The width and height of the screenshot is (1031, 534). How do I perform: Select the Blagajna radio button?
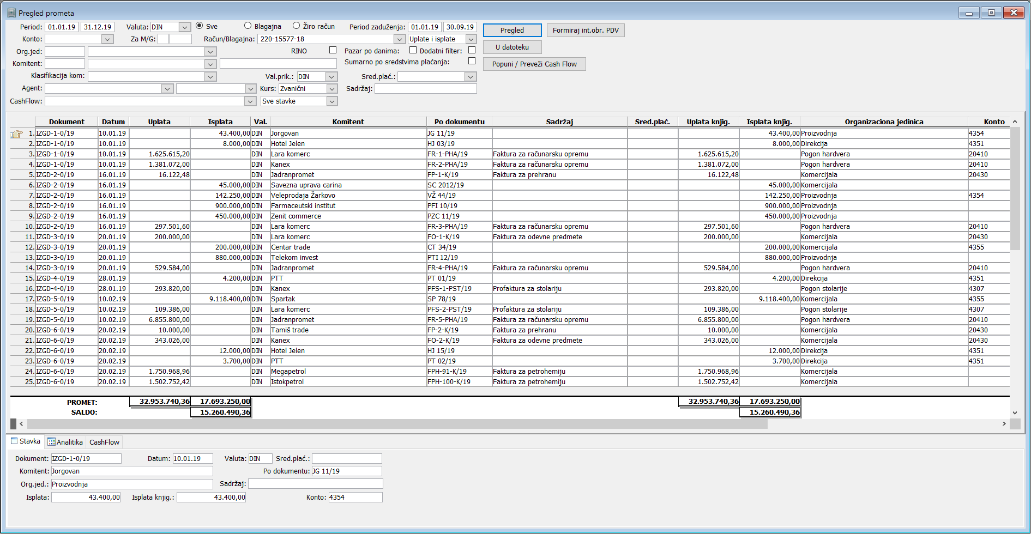tap(248, 26)
